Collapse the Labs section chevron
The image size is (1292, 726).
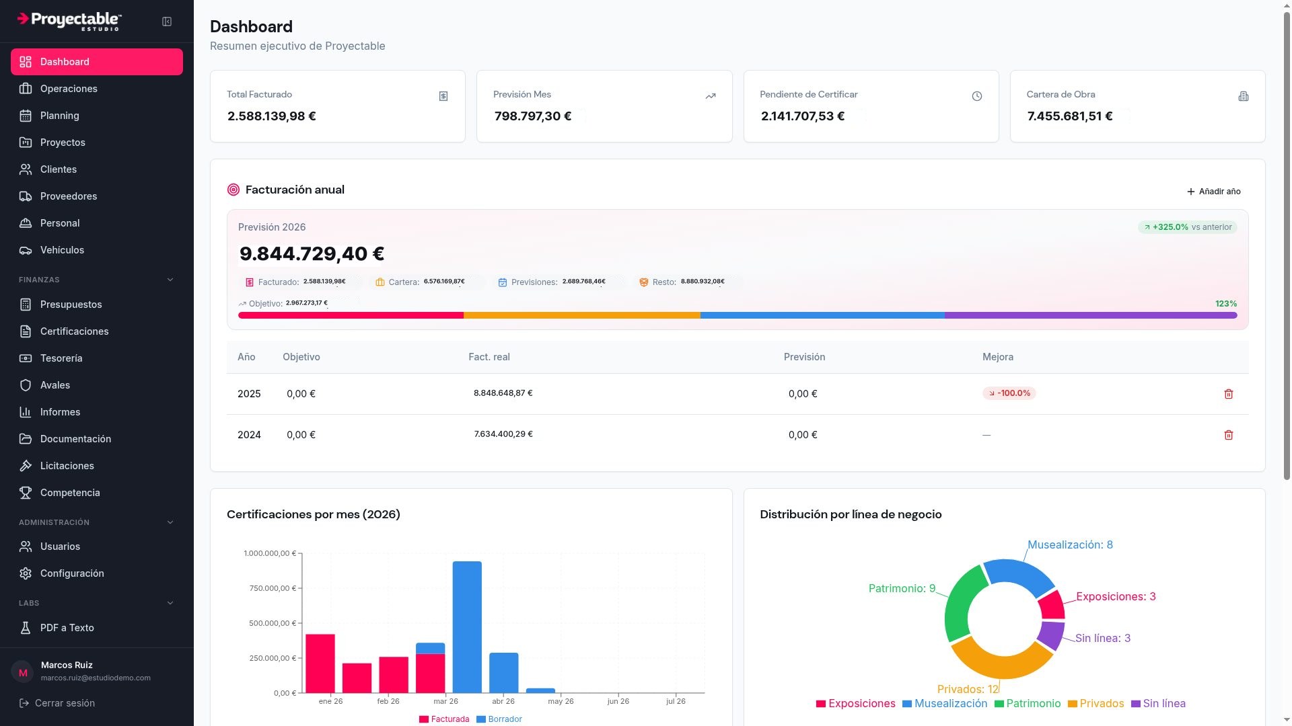tap(170, 603)
